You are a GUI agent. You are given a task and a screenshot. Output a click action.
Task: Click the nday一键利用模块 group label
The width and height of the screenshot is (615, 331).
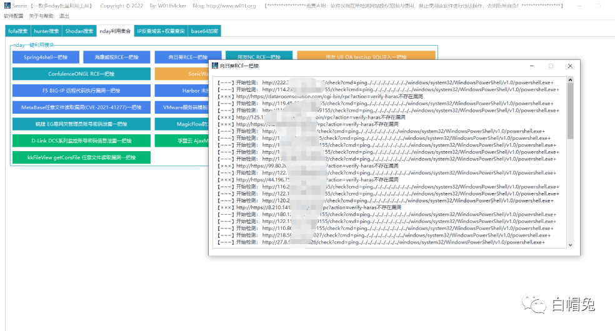pos(34,45)
